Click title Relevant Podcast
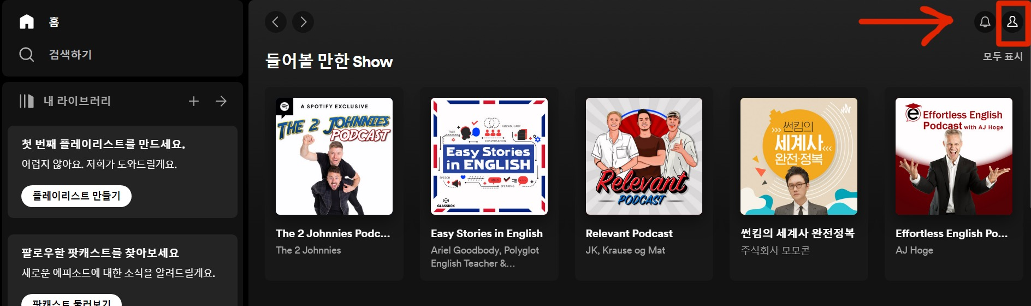1031x306 pixels. [629, 233]
